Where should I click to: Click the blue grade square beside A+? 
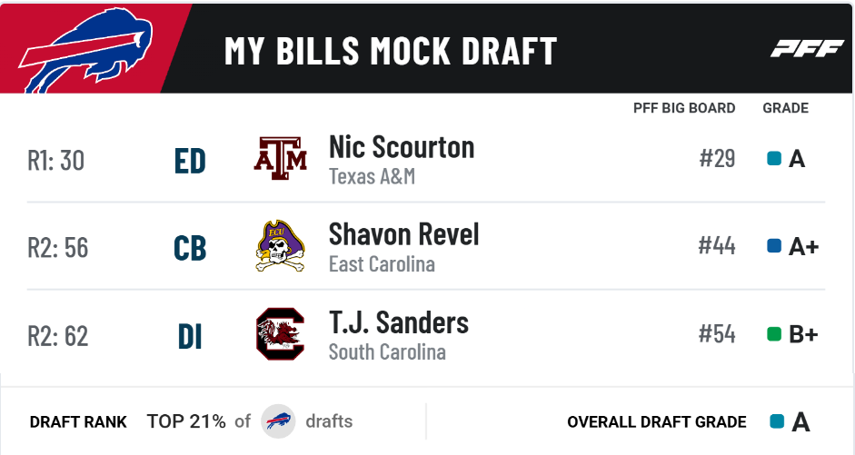[x=774, y=246]
